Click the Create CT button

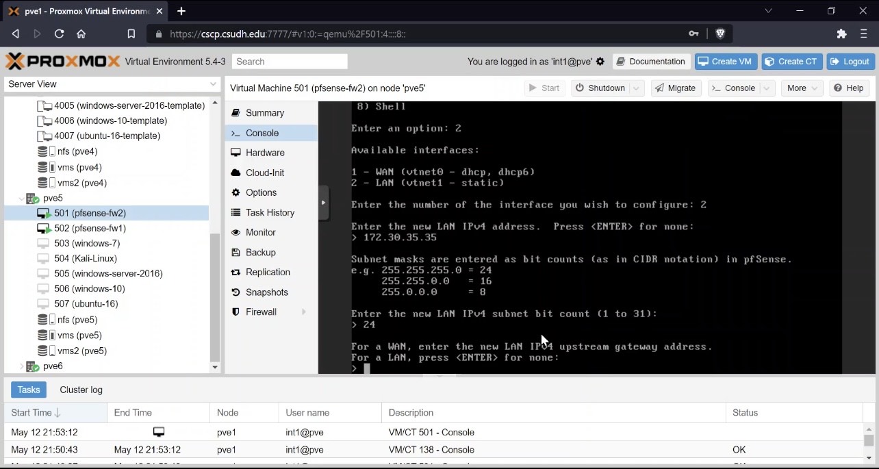coord(791,62)
